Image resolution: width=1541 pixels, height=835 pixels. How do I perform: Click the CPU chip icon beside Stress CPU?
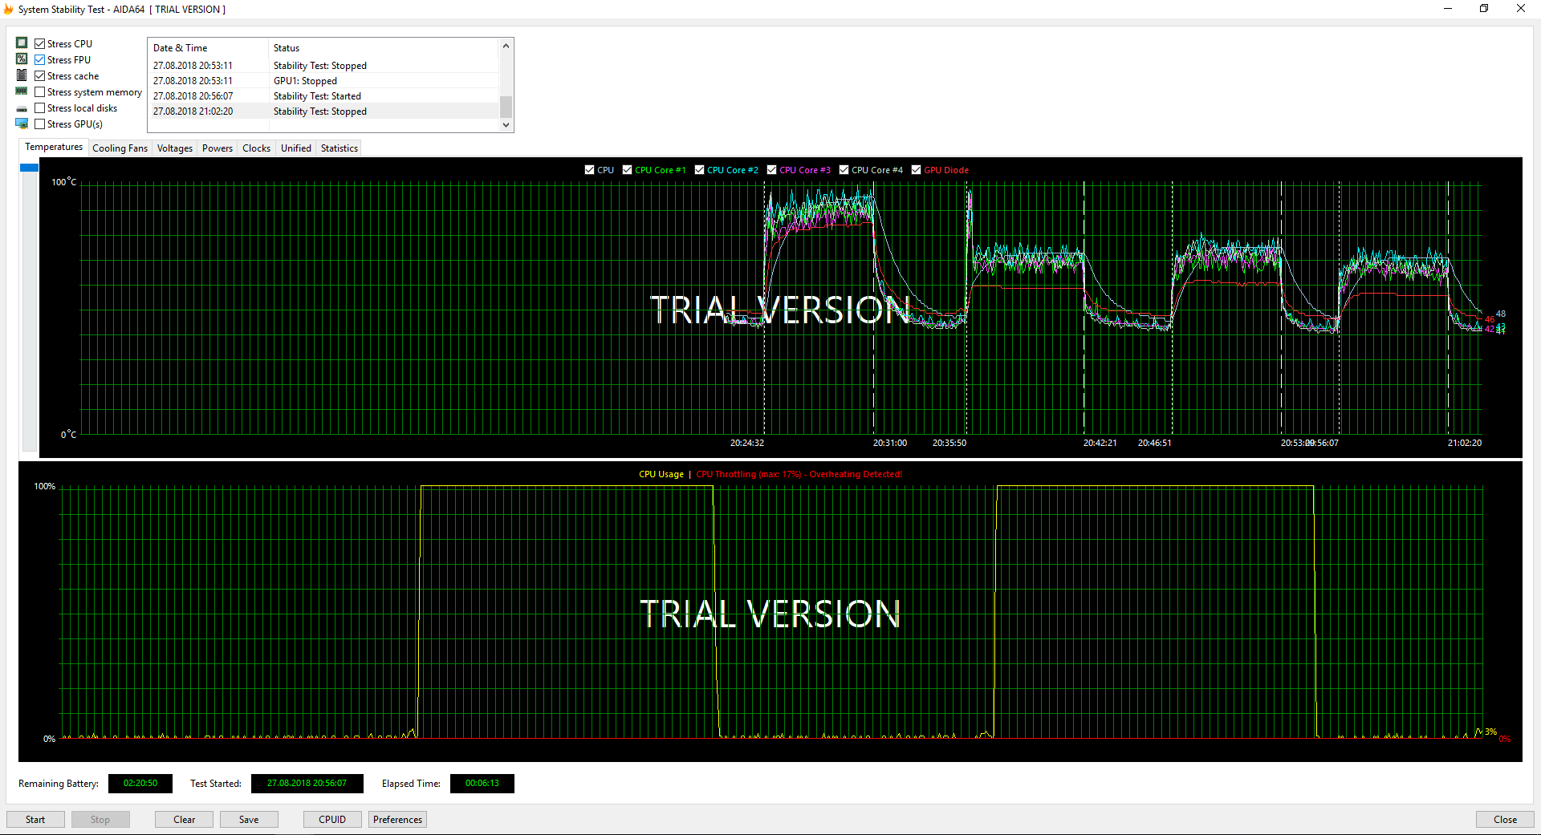22,43
